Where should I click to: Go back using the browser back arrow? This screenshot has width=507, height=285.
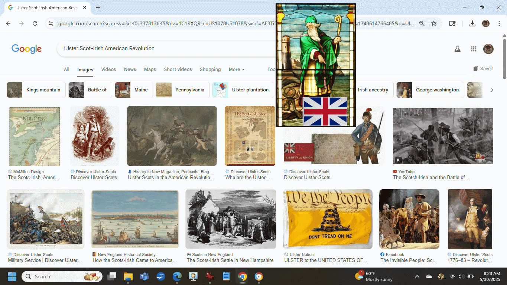[8, 23]
